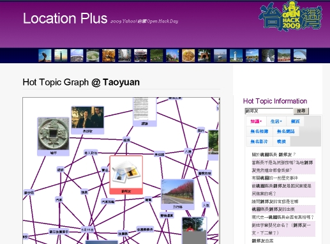Click the document page graph node
The height and width of the screenshot is (244, 330).
pos(145,112)
